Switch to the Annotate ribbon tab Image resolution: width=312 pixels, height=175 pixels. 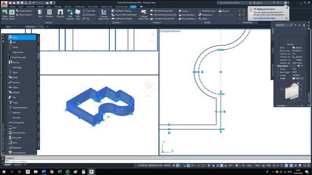(30, 6)
